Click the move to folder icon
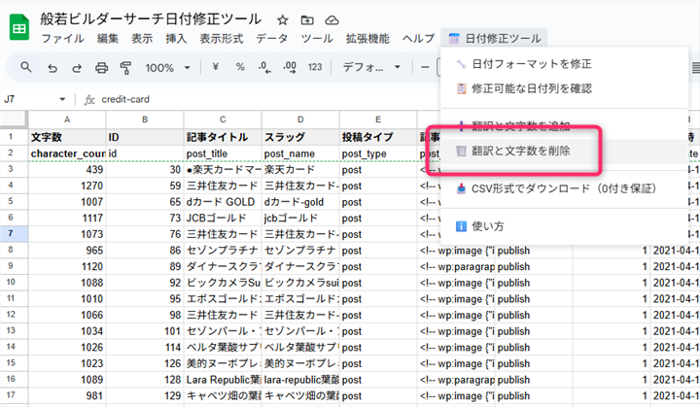 307,20
